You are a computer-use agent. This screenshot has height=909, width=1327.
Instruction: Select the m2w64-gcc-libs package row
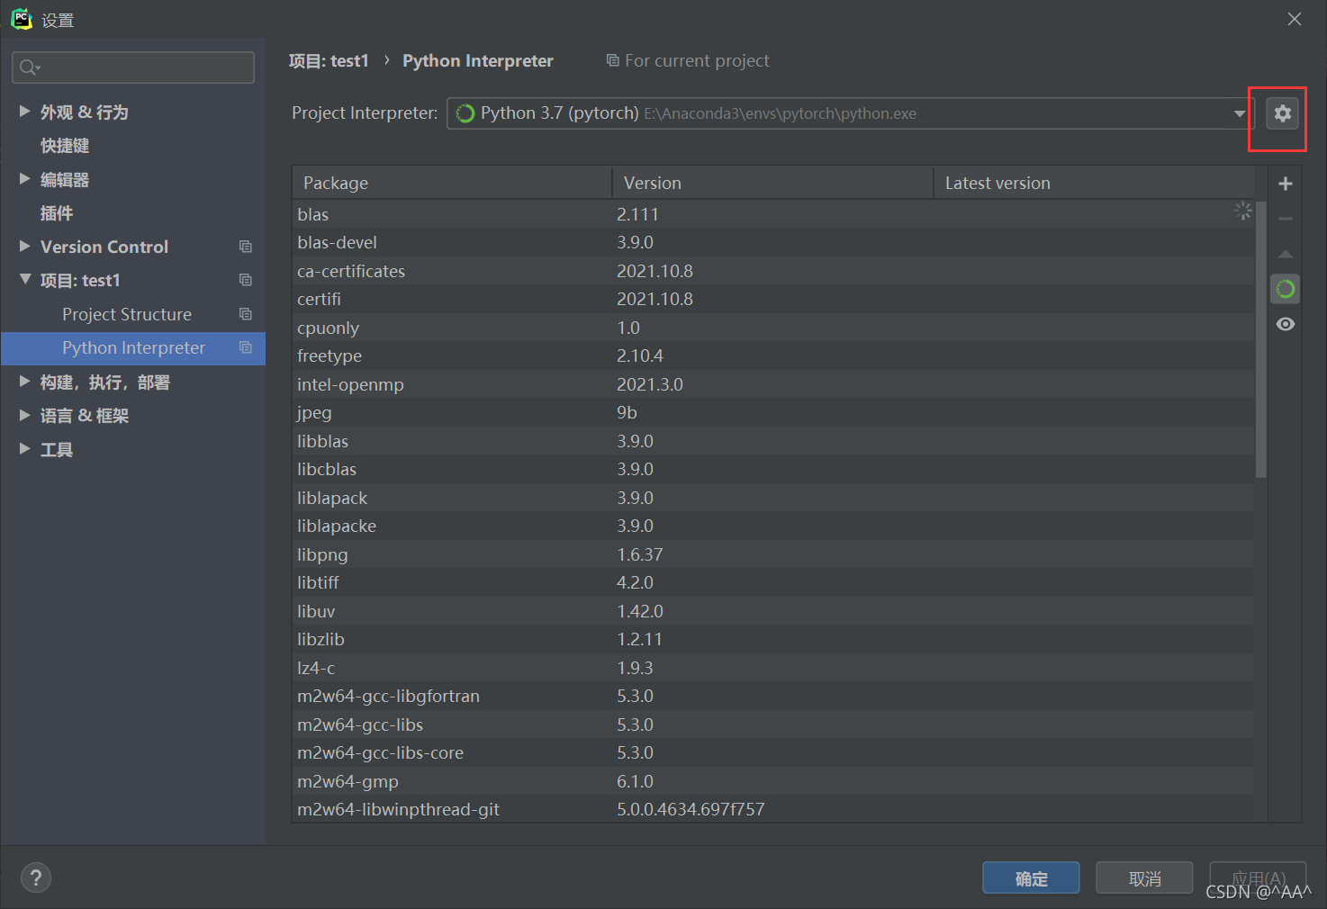click(x=773, y=724)
